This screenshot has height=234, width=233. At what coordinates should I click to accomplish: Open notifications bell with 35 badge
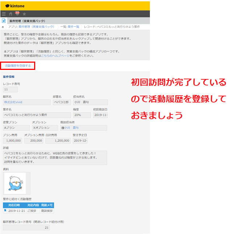pos(17,13)
